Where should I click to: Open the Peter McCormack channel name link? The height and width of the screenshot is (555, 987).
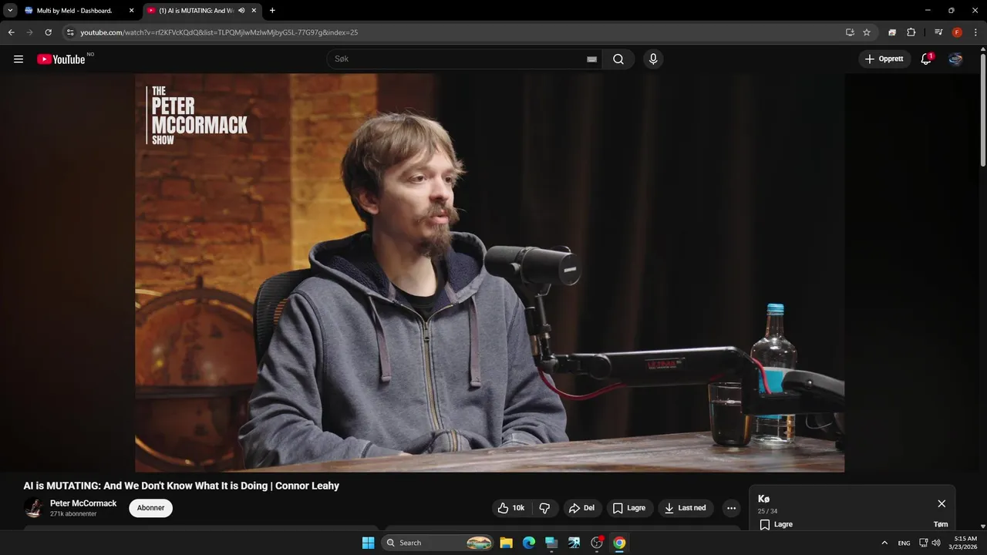[x=83, y=503]
